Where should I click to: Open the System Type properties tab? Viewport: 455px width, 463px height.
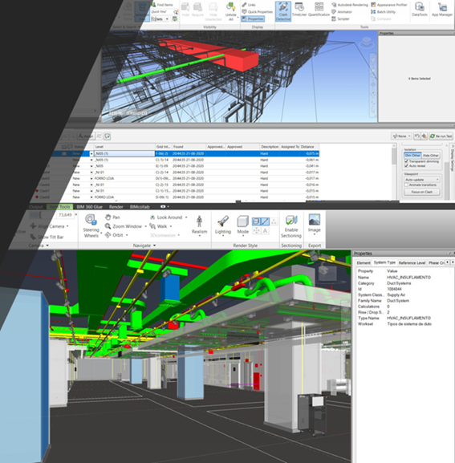384,262
